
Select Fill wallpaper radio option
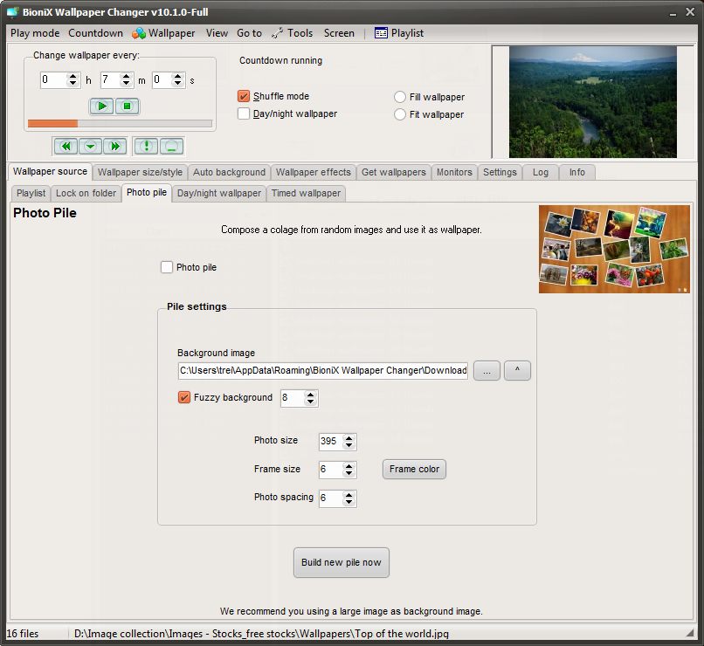(399, 97)
